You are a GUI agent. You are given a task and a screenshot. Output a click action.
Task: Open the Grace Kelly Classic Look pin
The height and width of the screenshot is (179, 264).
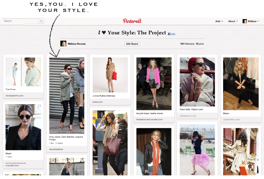(197, 82)
